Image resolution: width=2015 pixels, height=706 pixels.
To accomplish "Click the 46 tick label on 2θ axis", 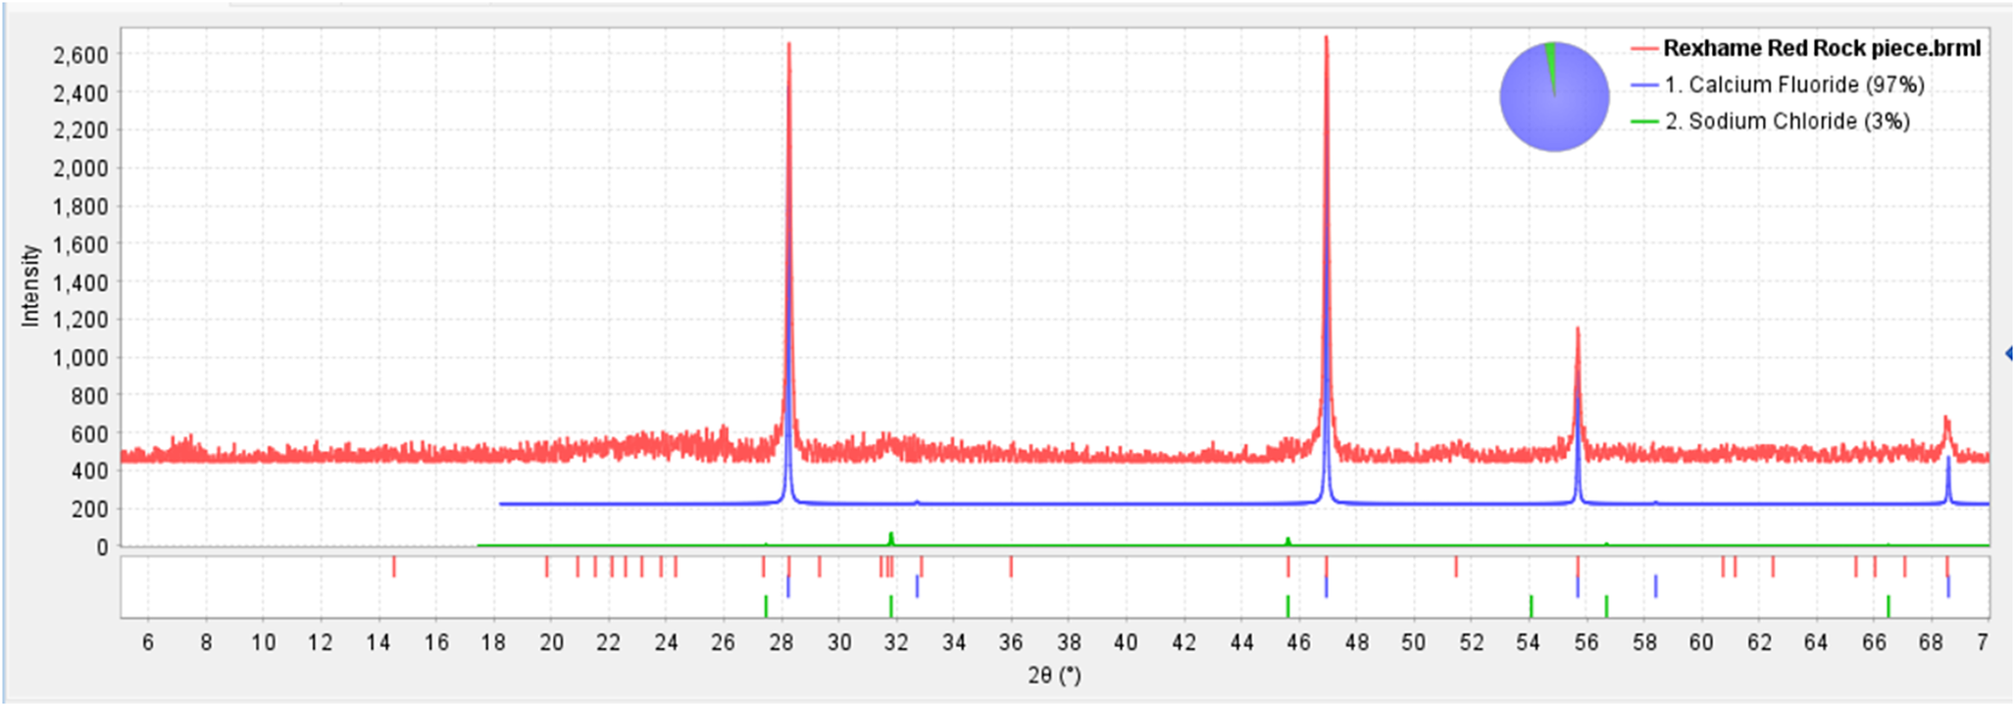I will click(x=1298, y=642).
